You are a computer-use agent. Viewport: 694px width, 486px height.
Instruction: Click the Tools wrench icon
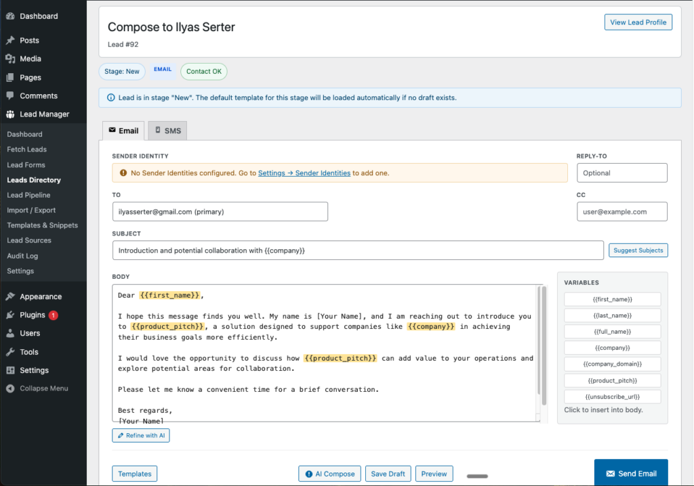(x=10, y=352)
